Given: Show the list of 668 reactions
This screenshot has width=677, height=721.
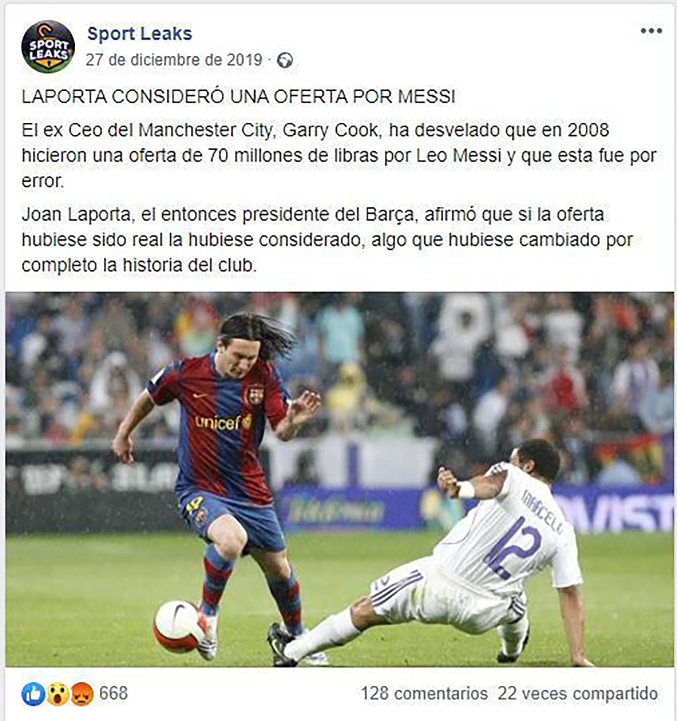Looking at the screenshot, I should pyautogui.click(x=114, y=693).
